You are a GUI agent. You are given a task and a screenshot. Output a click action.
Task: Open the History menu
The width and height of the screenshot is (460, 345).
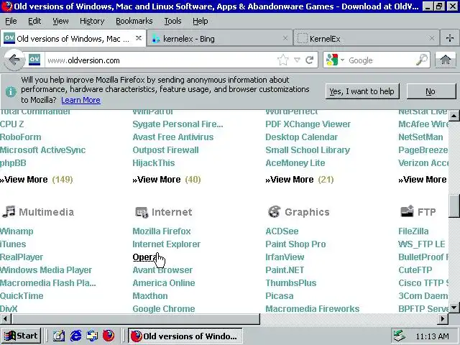click(x=92, y=21)
